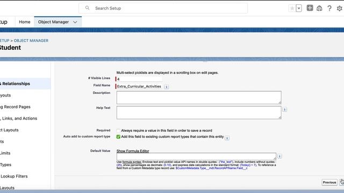Click the Salesforce Help cloud icon

pyautogui.click(x=319, y=9)
